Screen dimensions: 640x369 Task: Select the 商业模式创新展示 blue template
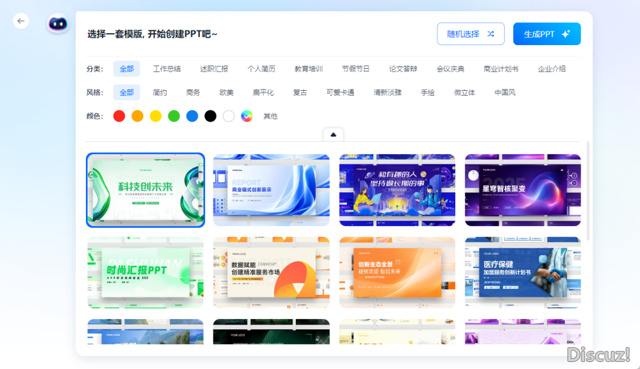(x=271, y=190)
